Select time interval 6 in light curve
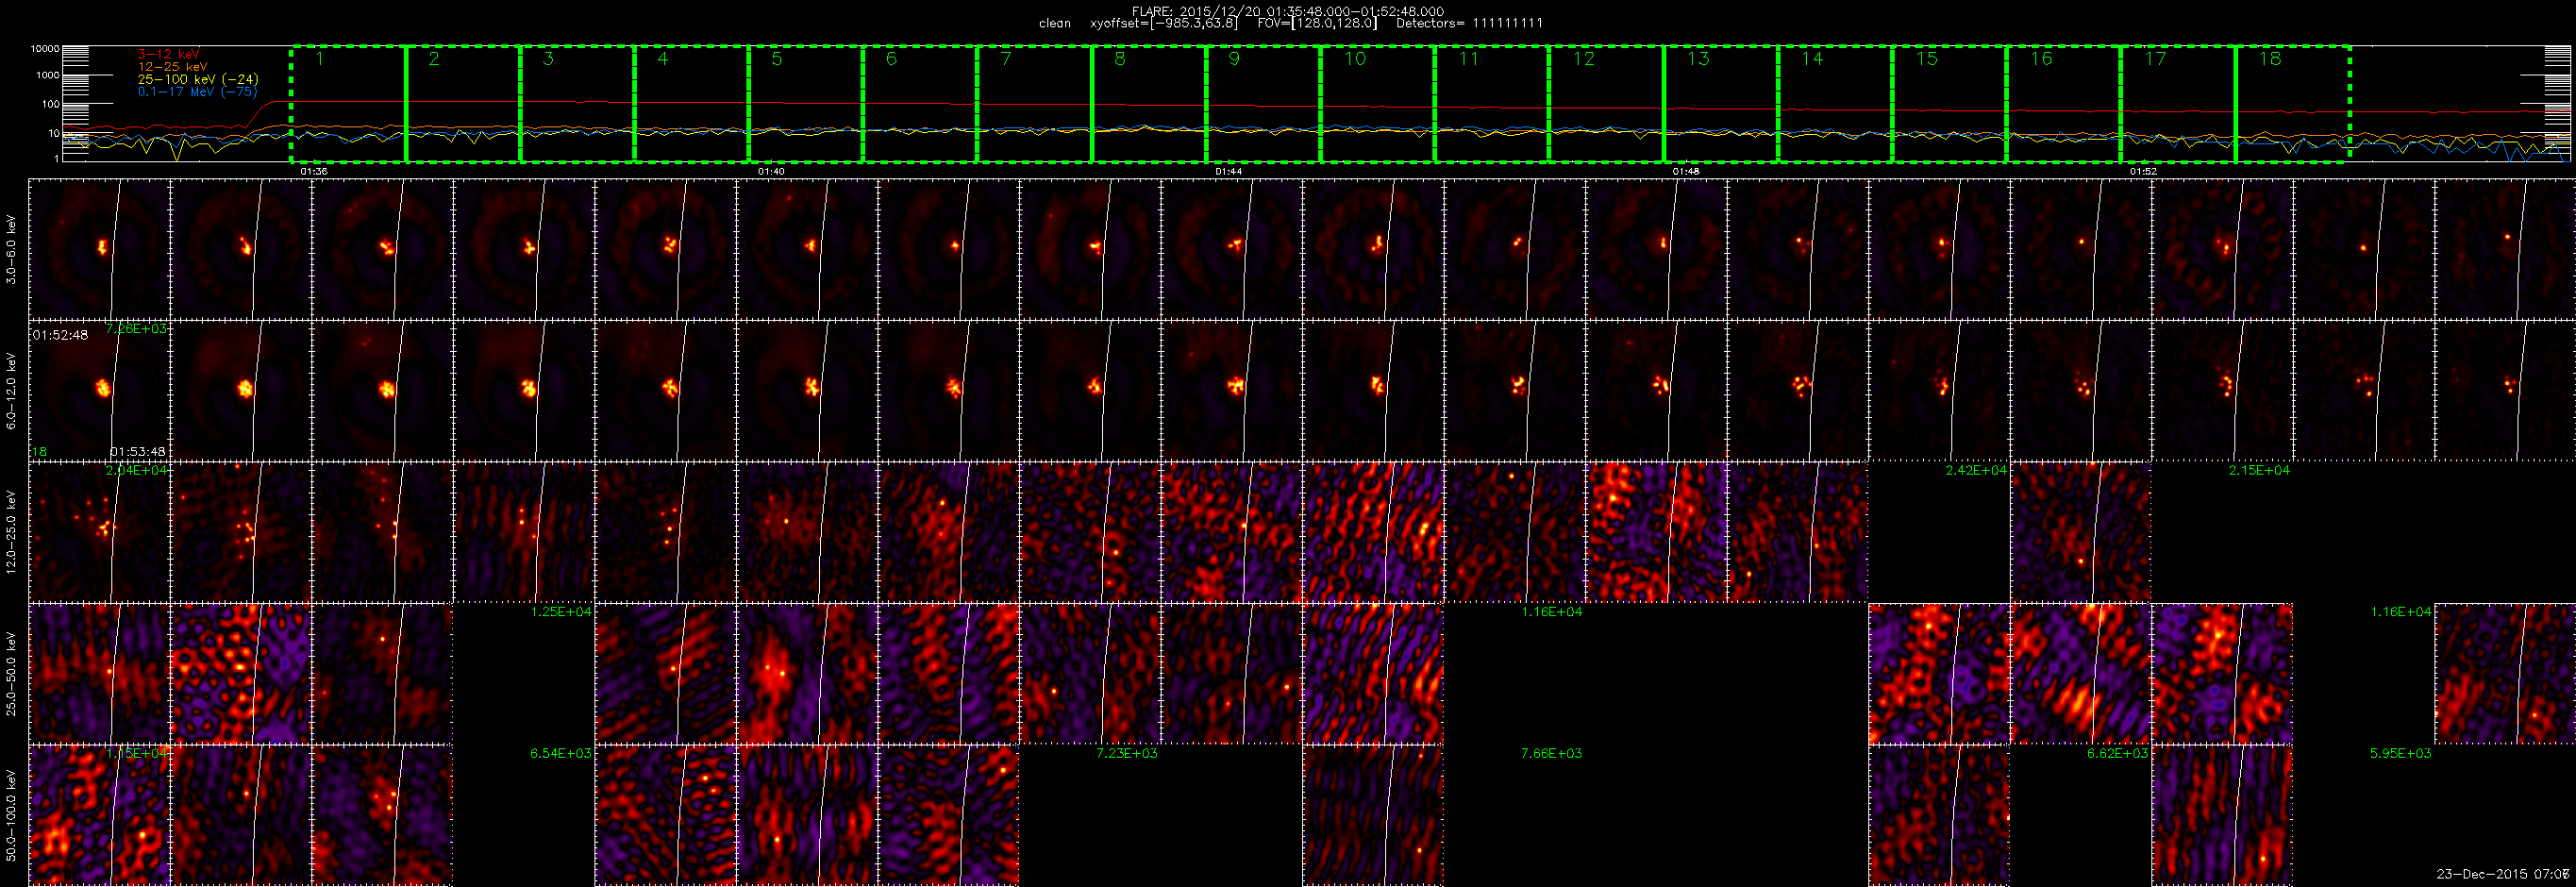The image size is (2576, 887). [920, 103]
